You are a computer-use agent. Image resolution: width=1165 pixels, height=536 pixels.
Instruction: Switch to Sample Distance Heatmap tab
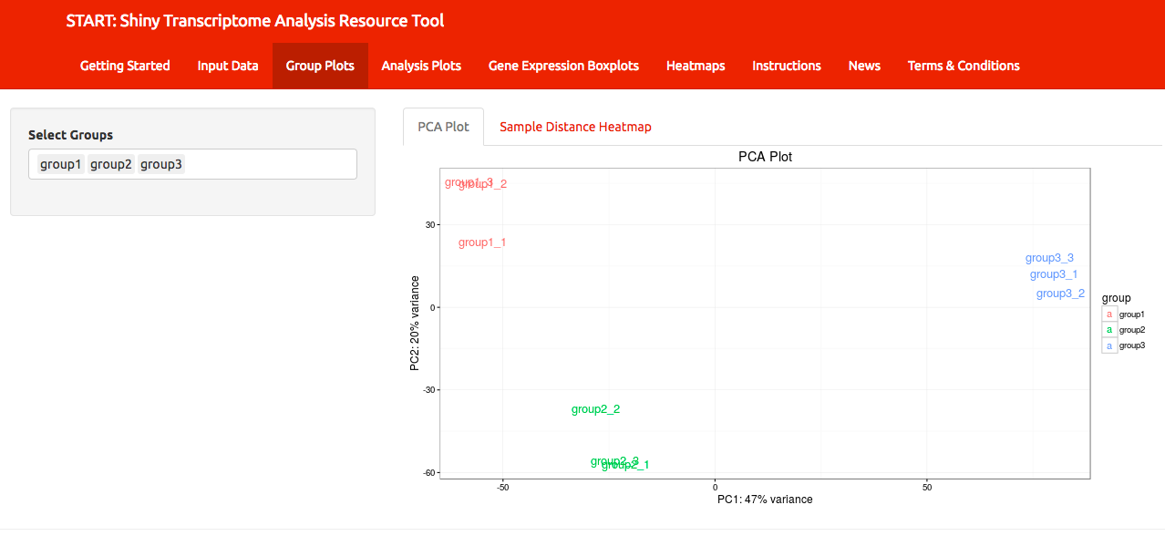click(x=575, y=127)
